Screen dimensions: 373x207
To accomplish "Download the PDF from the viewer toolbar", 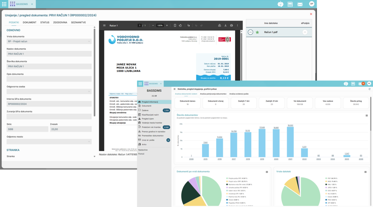I will point(225,25).
